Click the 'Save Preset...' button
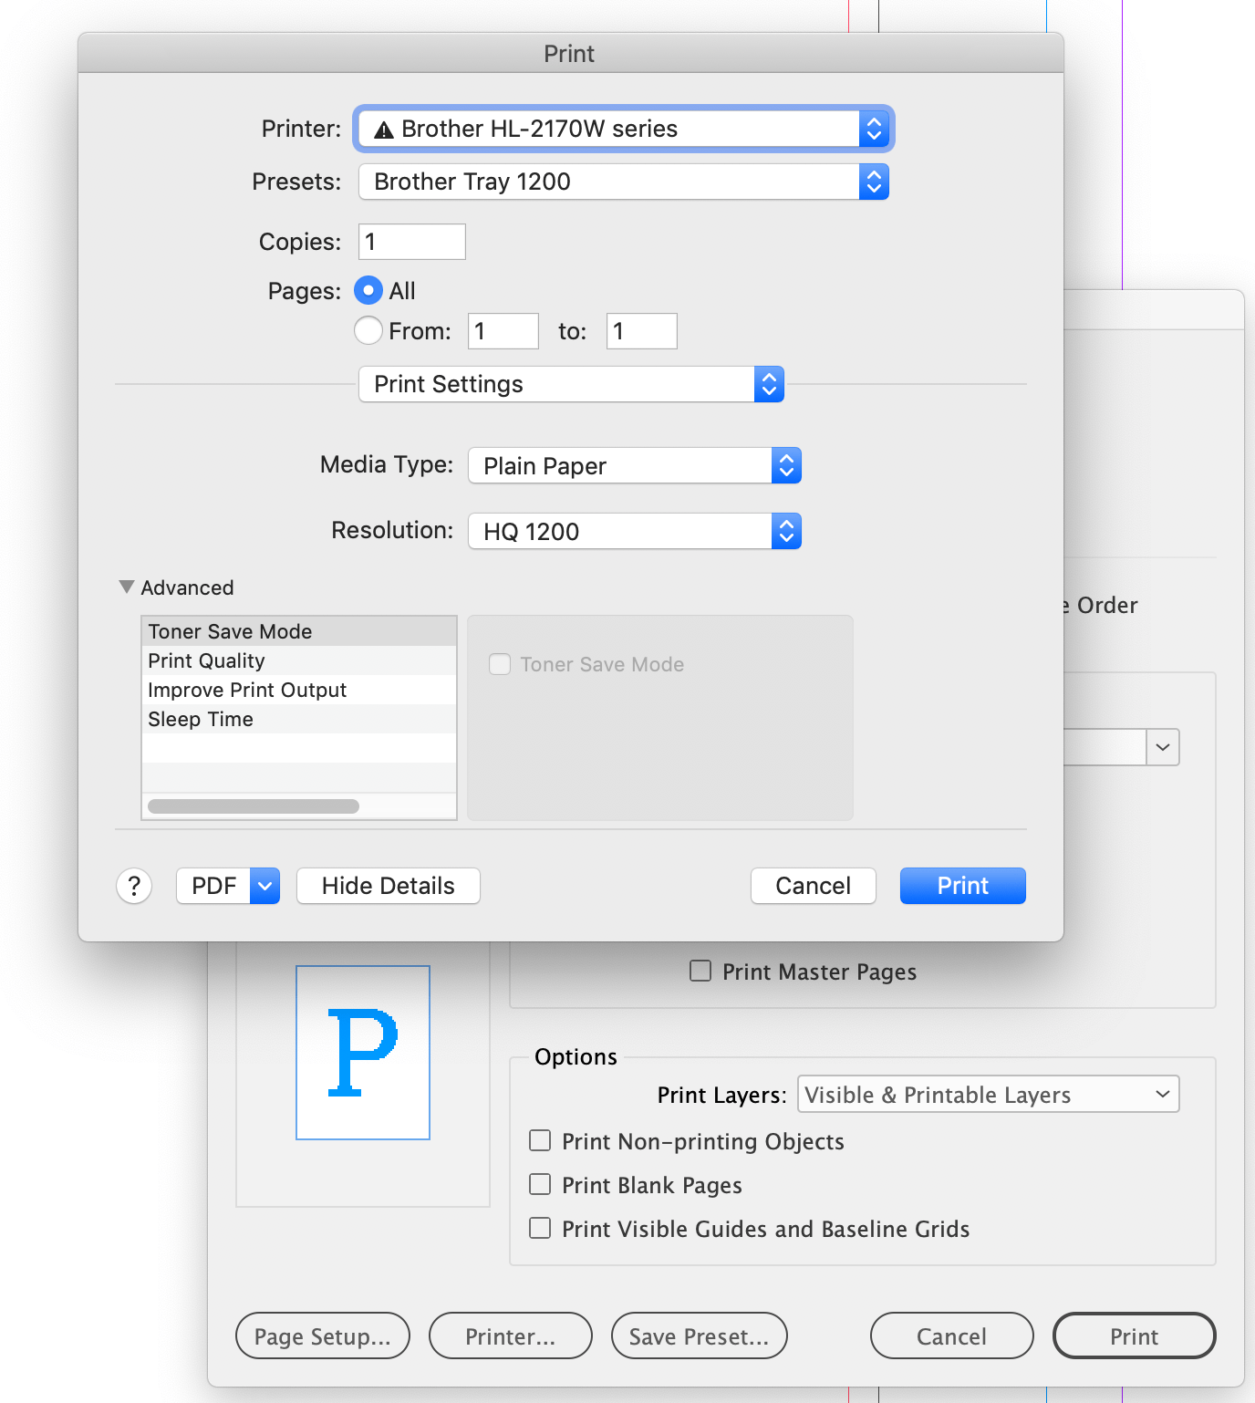Viewport: 1255px width, 1403px height. click(x=699, y=1335)
